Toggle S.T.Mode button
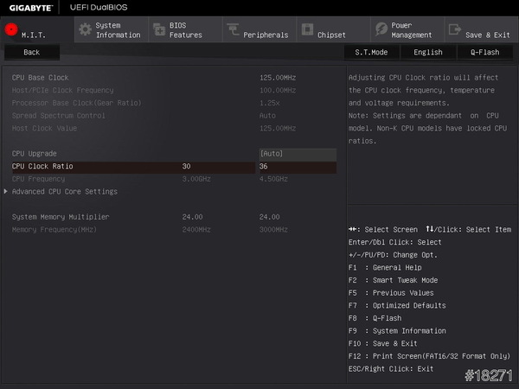 pos(371,52)
